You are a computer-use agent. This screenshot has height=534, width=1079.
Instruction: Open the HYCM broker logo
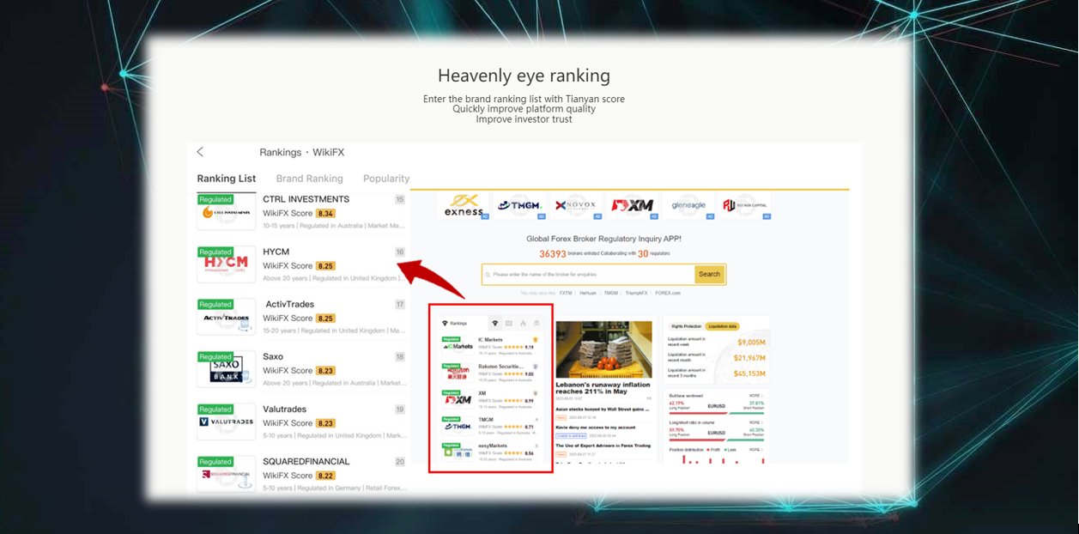pyautogui.click(x=227, y=264)
